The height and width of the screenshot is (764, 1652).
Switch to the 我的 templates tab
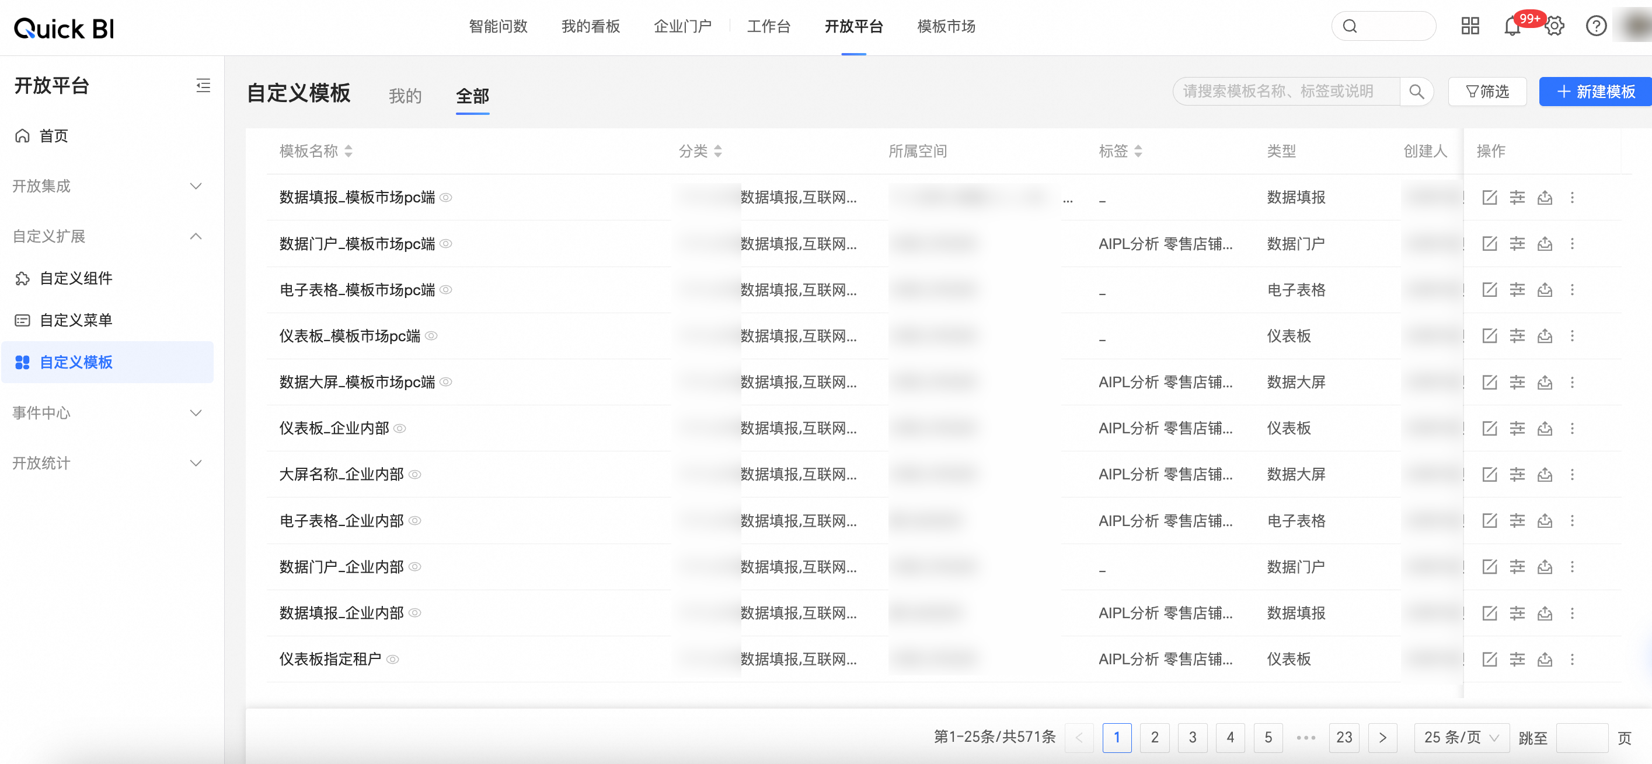click(405, 96)
